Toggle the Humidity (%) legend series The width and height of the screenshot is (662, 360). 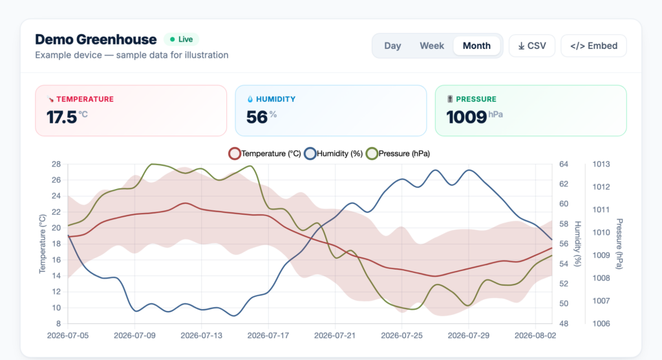click(334, 154)
